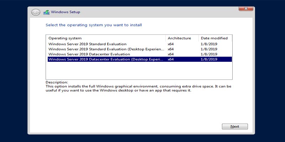This screenshot has height=142, width=285.
Task: Click 1/8/2019 in Standard Desktop Experience row
Action: click(209, 49)
